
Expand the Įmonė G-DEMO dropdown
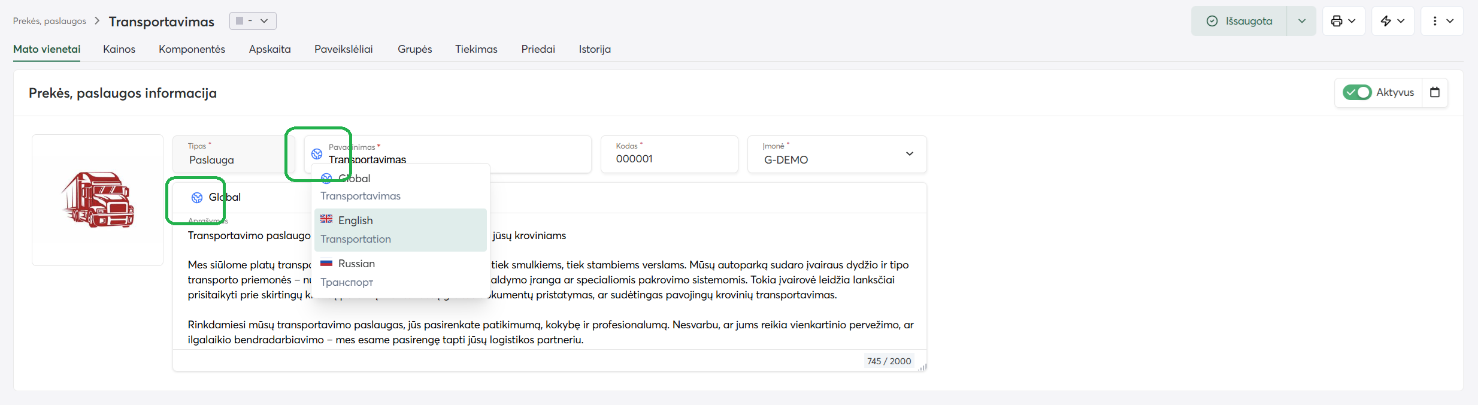click(909, 154)
